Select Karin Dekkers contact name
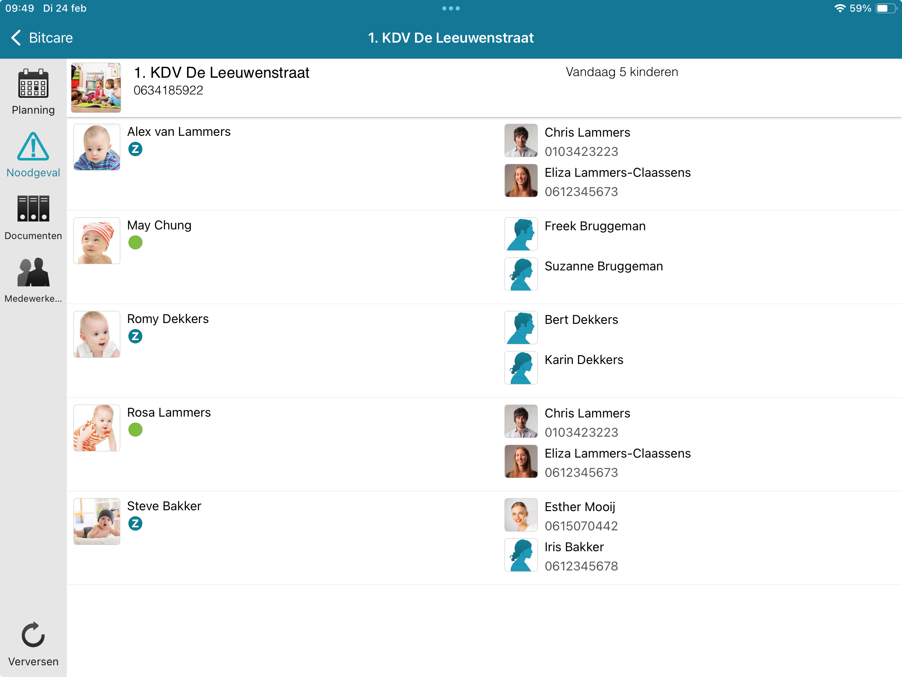Screen dimensions: 902x677 [584, 360]
